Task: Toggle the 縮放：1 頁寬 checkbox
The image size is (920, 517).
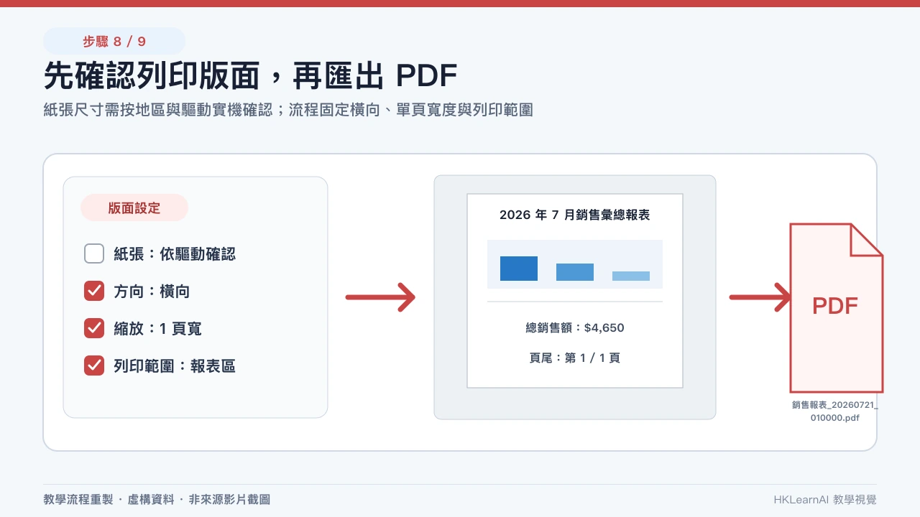Action: tap(94, 328)
